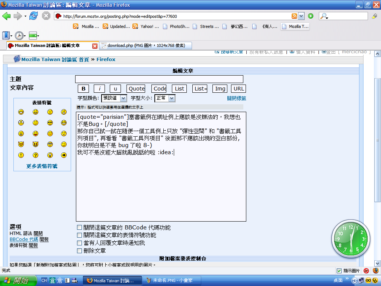Click the Quote BBCode button
The width and height of the screenshot is (381, 286).
(136, 89)
